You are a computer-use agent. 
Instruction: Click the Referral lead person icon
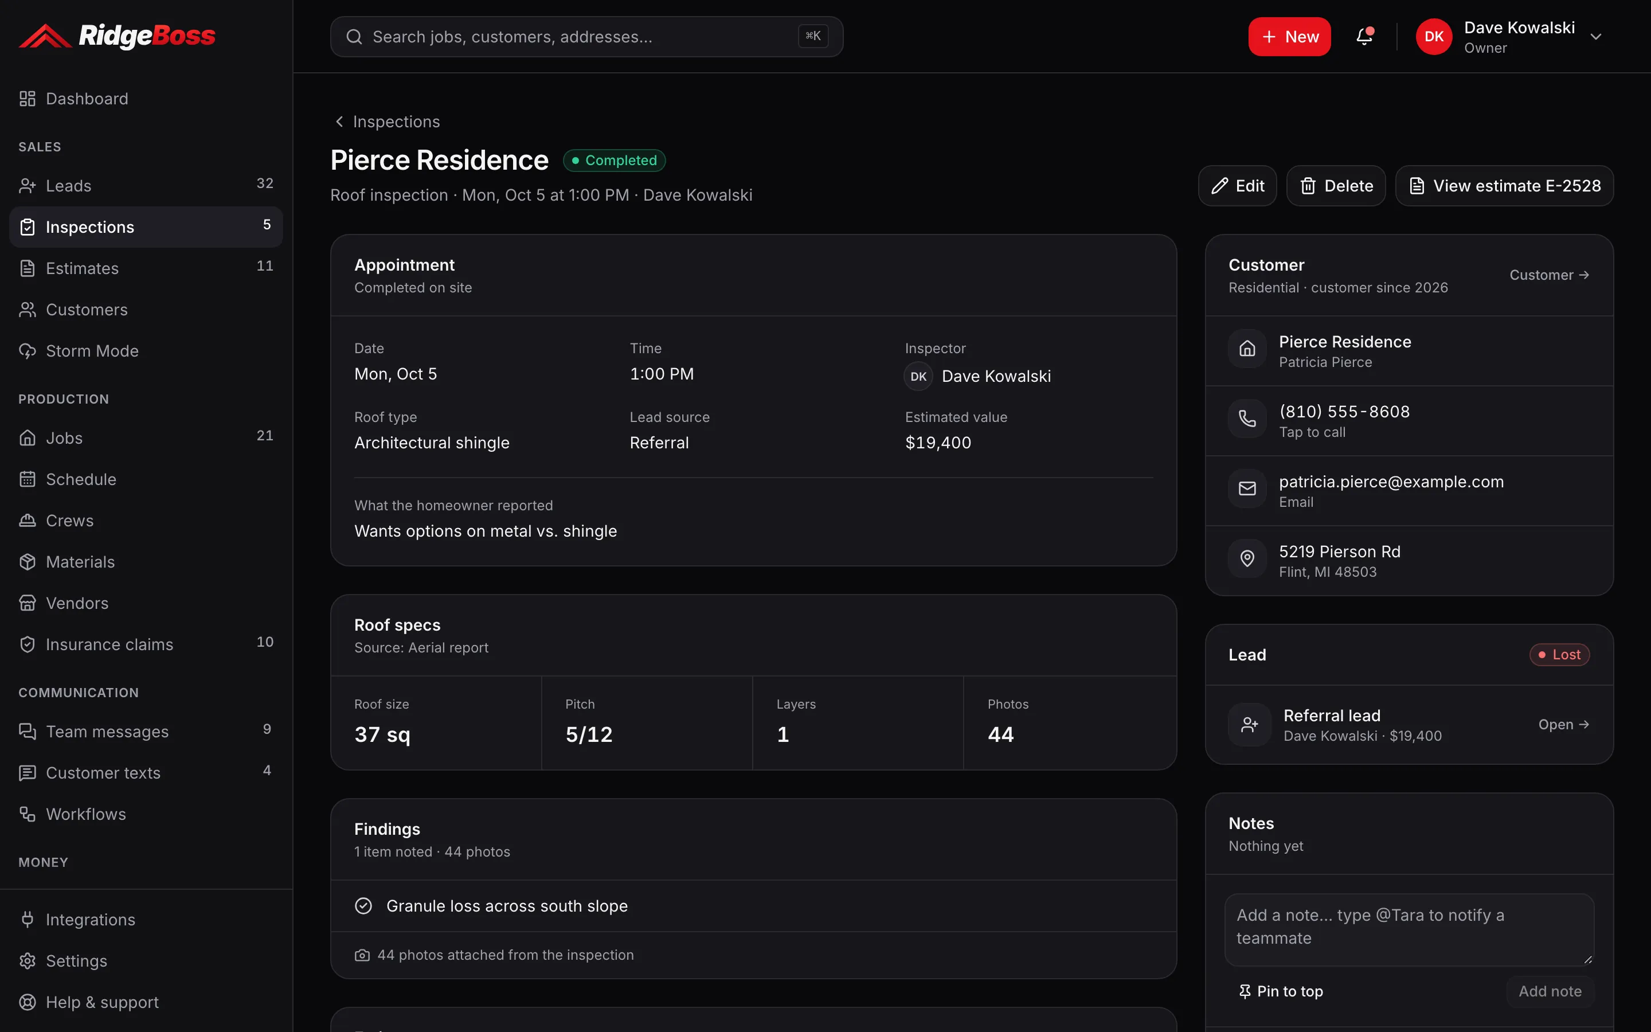tap(1250, 724)
